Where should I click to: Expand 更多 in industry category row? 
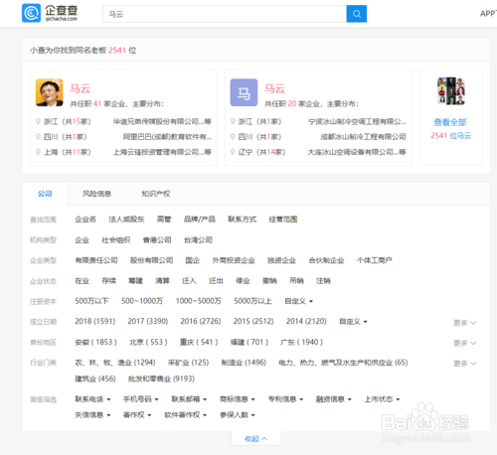(465, 364)
